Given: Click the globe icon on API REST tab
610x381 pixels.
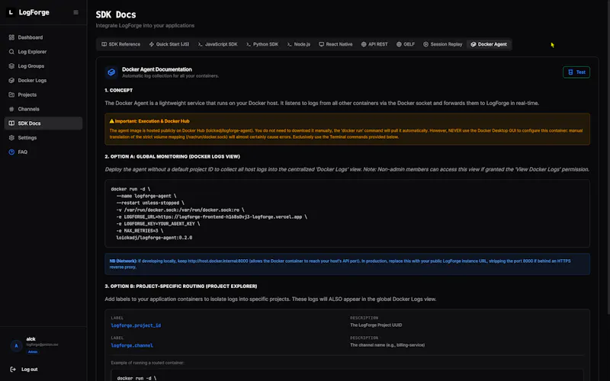Looking at the screenshot, I should (364, 44).
